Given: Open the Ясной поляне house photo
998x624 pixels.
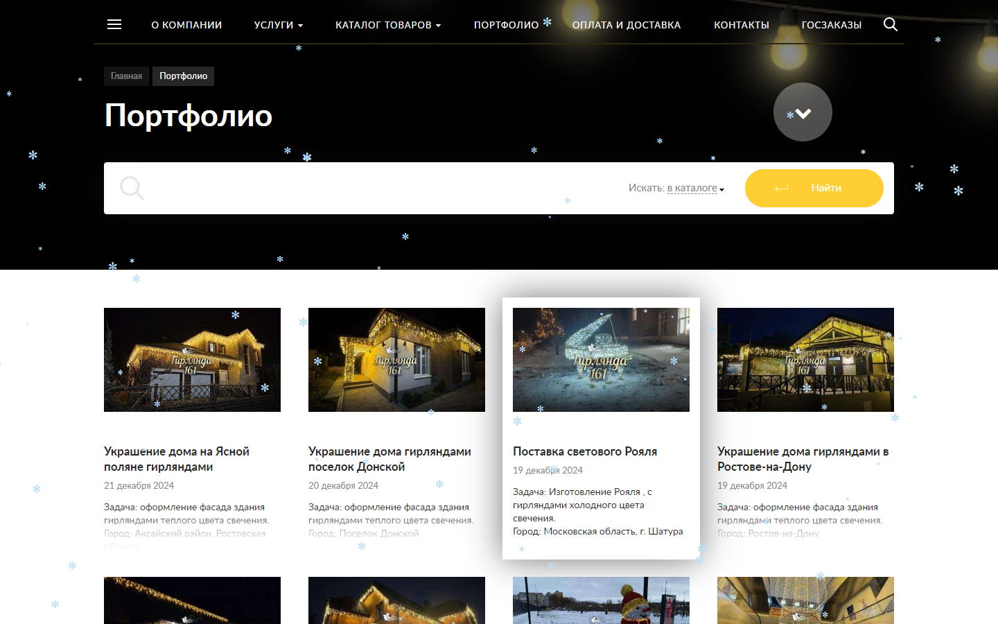Looking at the screenshot, I should [x=192, y=360].
